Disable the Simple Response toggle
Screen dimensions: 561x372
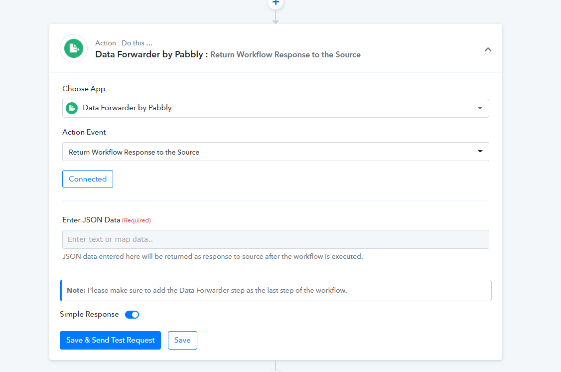132,315
